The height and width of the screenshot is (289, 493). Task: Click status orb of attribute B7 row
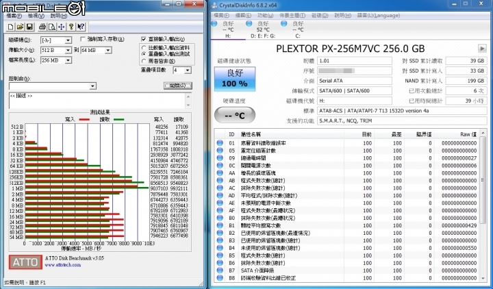pos(220,271)
